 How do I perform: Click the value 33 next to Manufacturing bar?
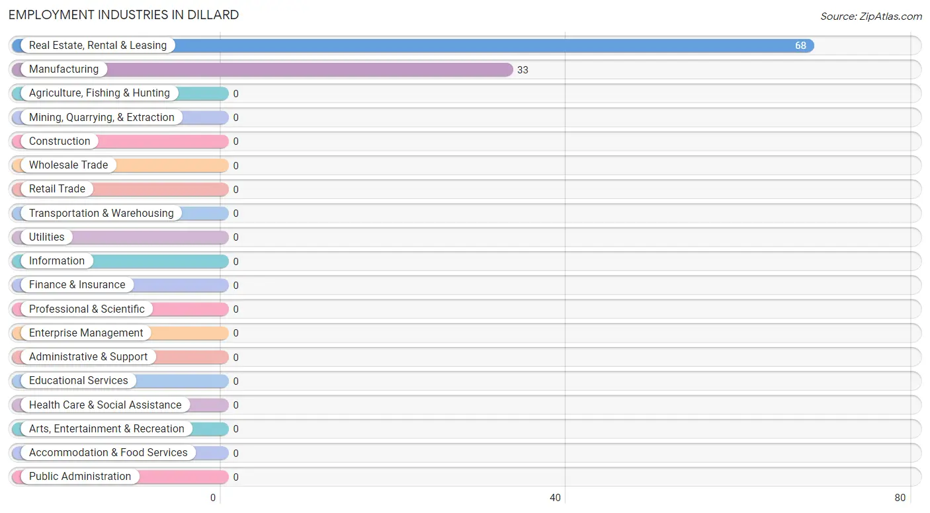523,70
